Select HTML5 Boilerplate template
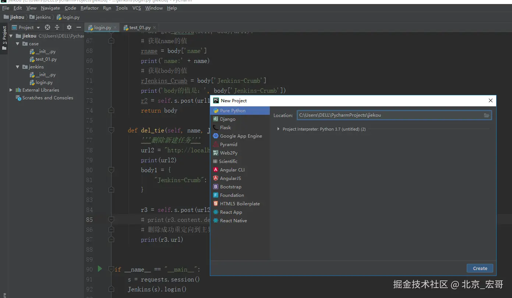 click(240, 203)
